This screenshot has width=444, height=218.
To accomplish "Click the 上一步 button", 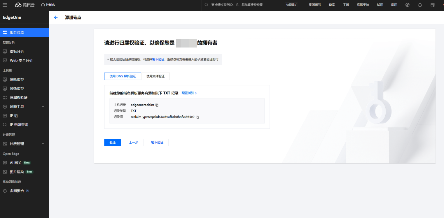I will 134,143.
